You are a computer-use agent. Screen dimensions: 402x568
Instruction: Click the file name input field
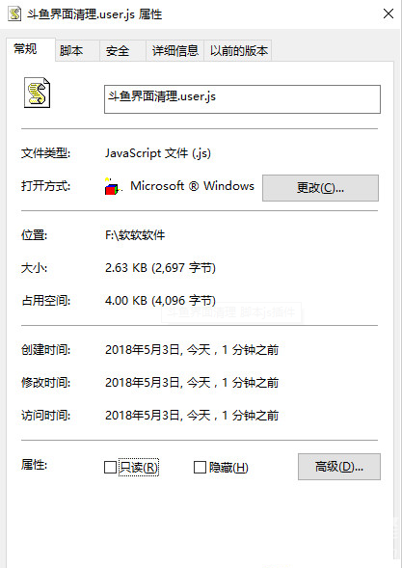coord(242,99)
